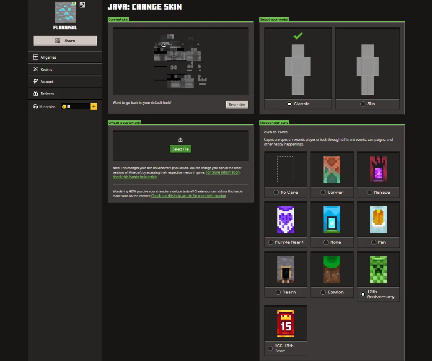Viewport: 432px width, 361px height.
Task: Click the green Select File button
Action: click(181, 149)
